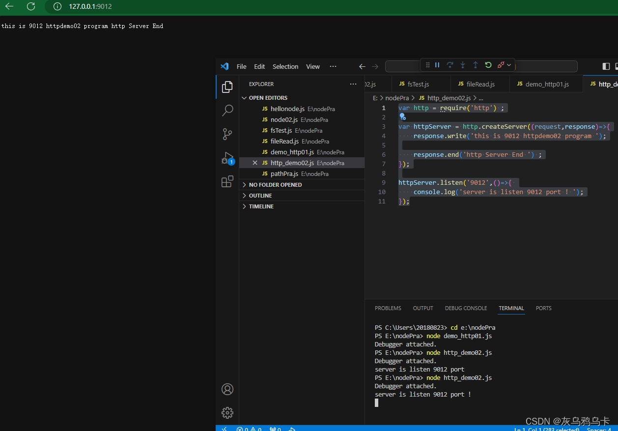Open the Search view in activity bar
Screen dimensions: 618x431
pyautogui.click(x=227, y=111)
